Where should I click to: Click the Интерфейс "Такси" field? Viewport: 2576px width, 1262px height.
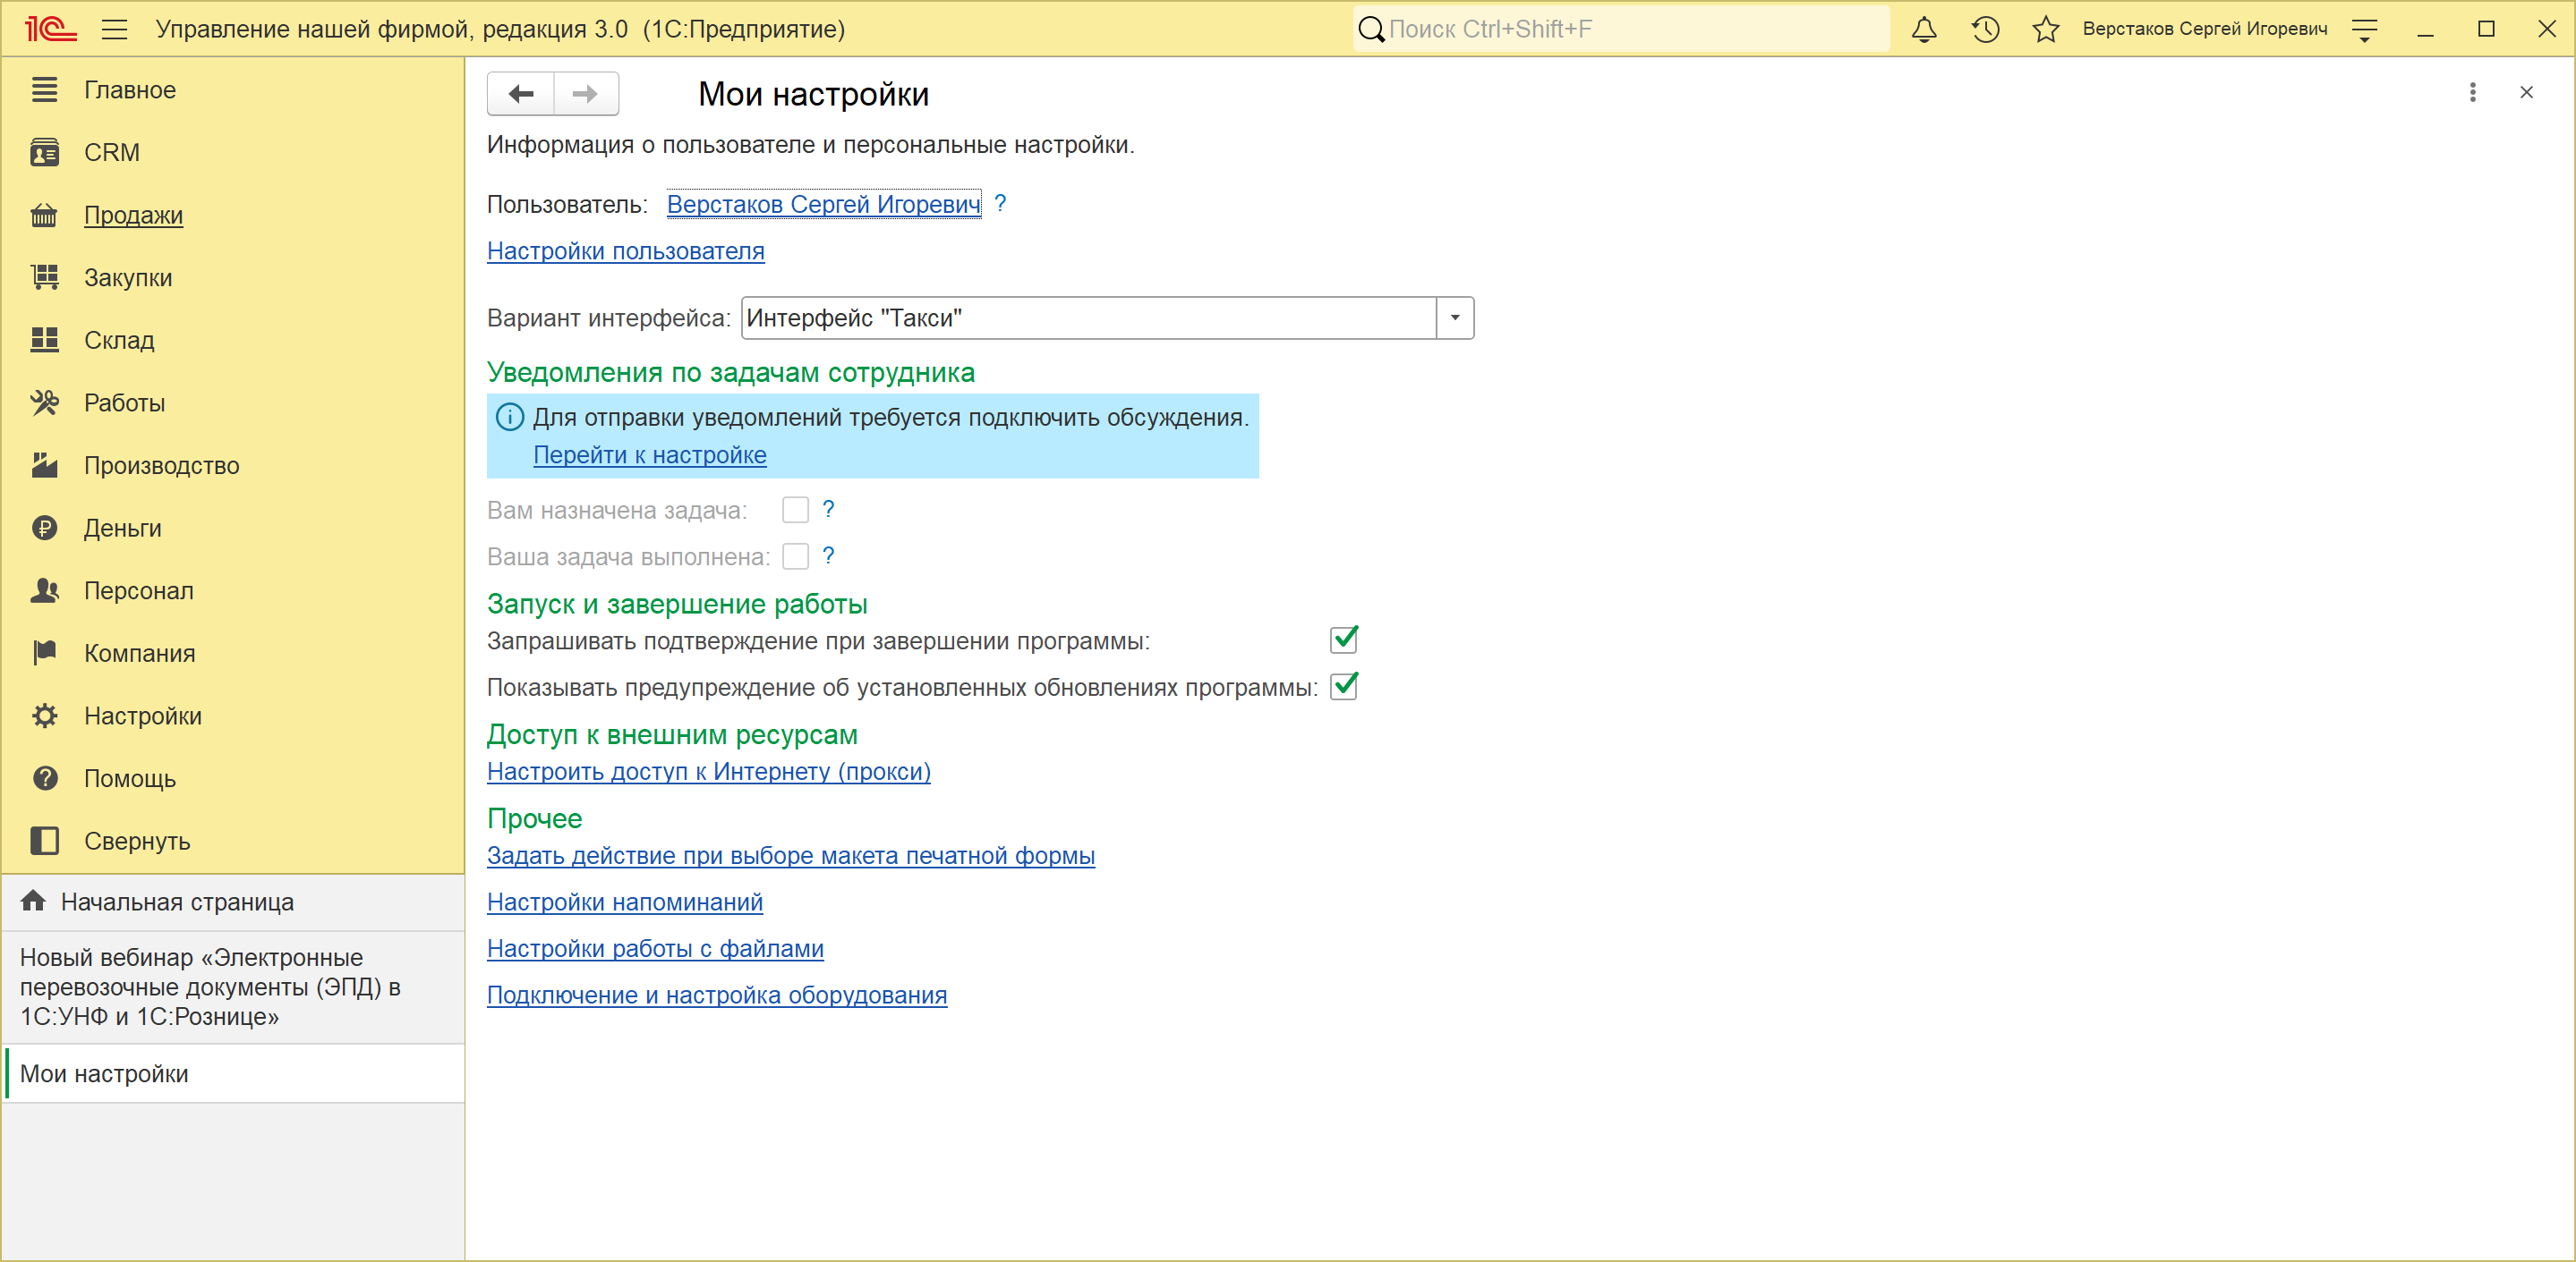pos(1089,318)
